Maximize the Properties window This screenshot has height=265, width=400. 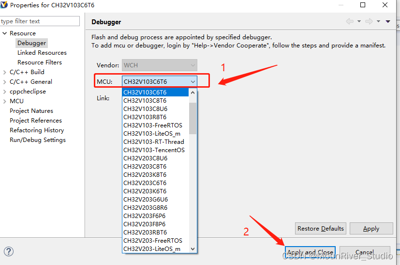(363, 5)
